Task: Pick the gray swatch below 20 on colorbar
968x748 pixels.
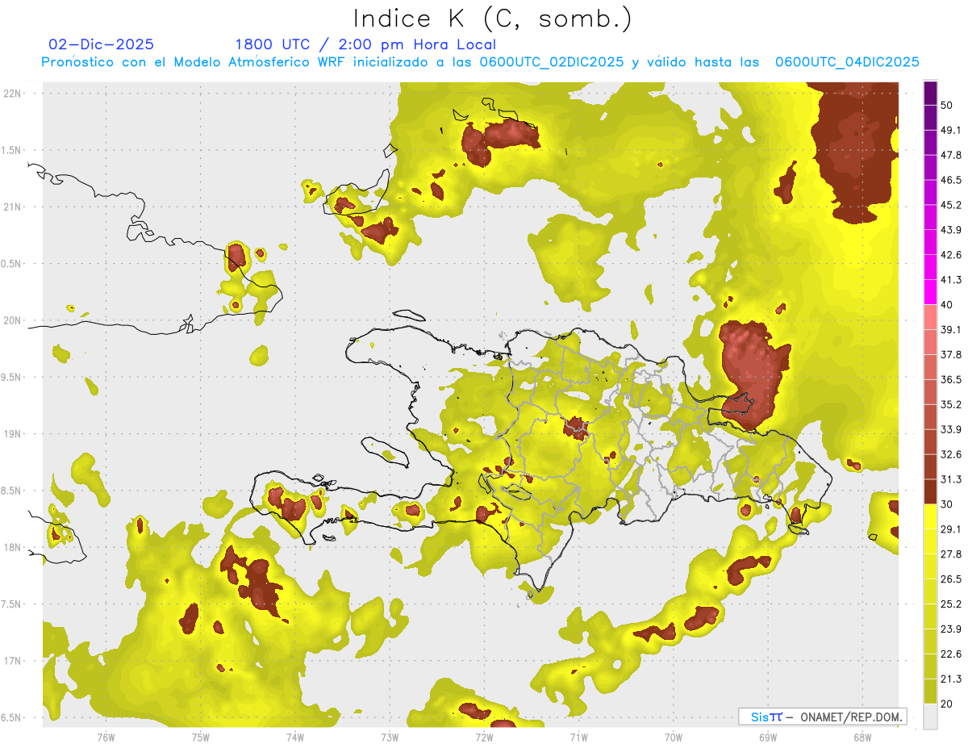Action: 931,716
